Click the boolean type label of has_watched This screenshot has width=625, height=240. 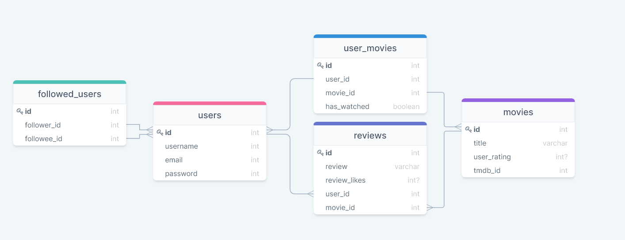click(406, 107)
